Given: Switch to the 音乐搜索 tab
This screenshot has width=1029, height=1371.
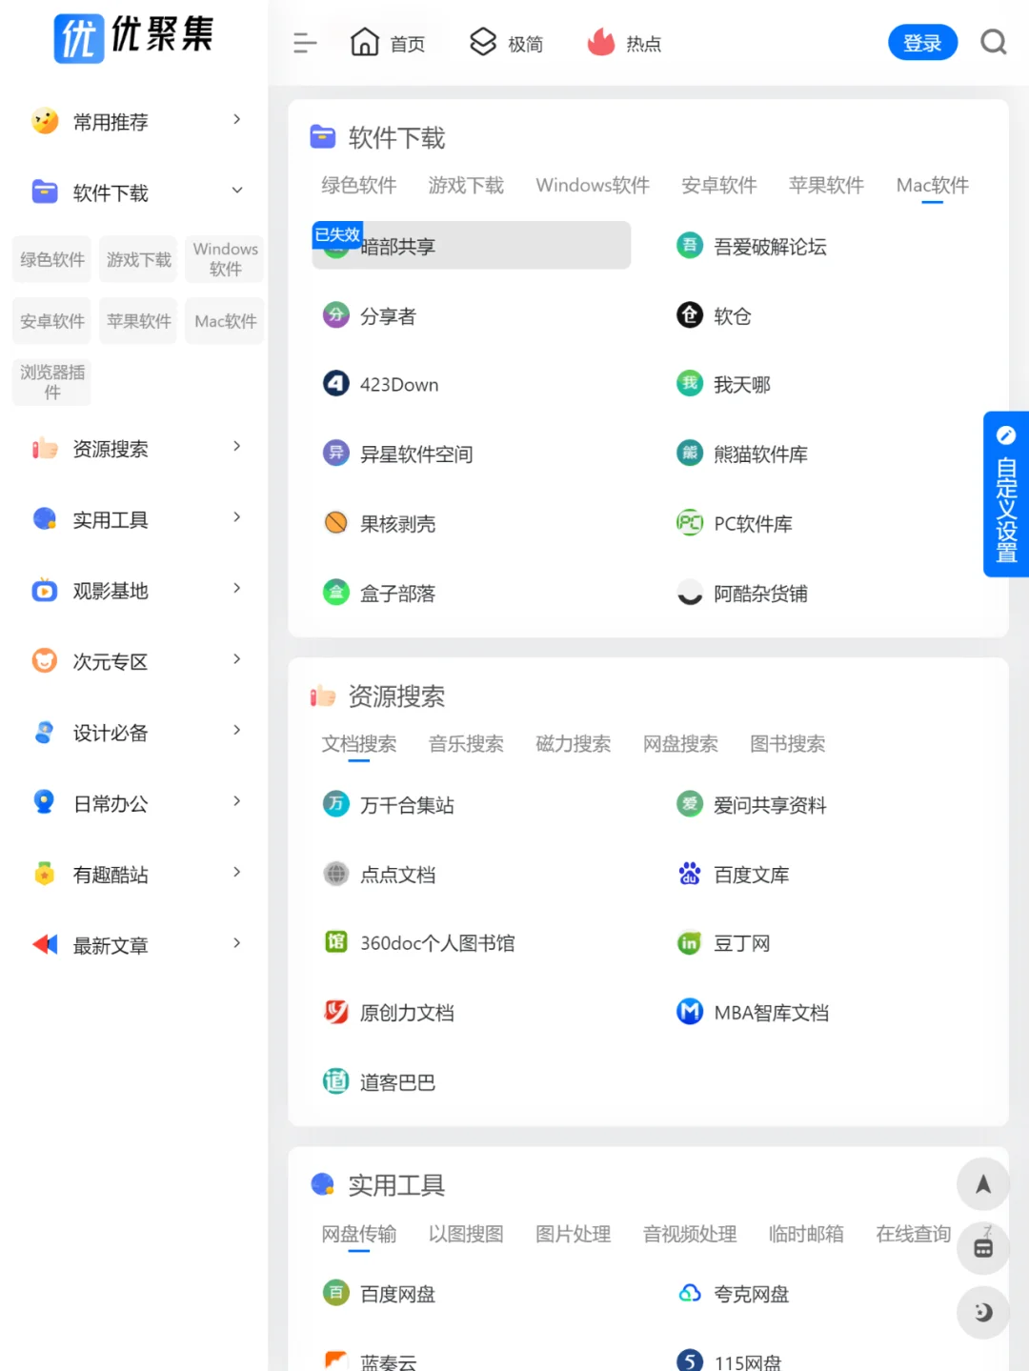Looking at the screenshot, I should 466,743.
